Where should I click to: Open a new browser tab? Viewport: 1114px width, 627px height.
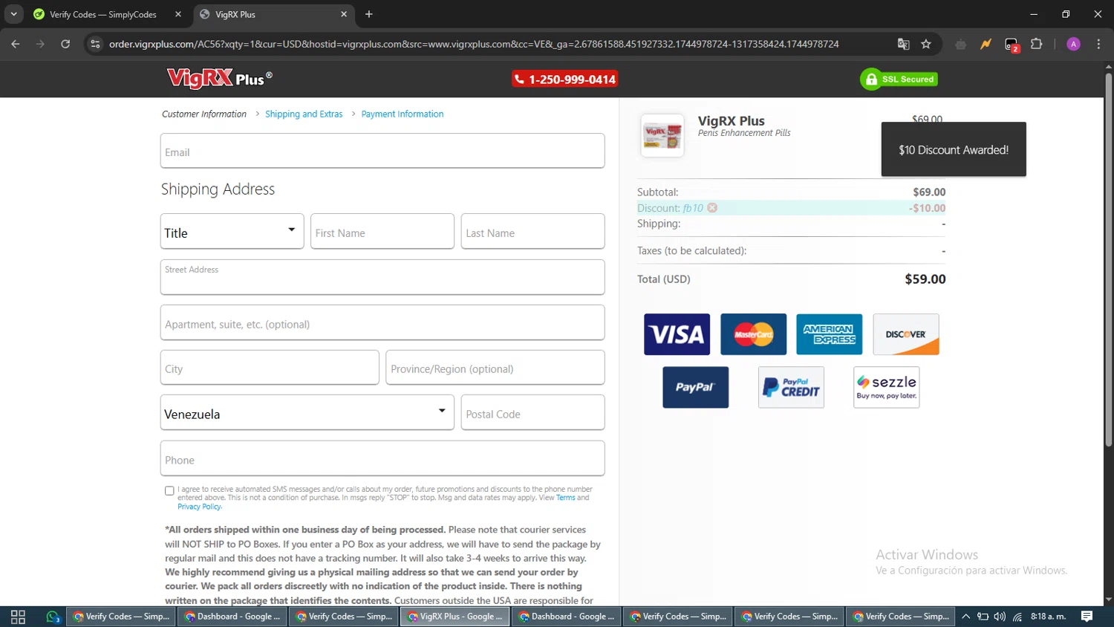pos(369,14)
